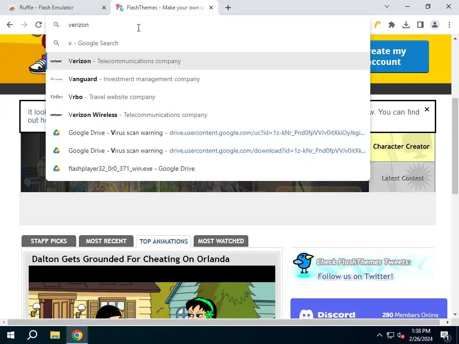
Task: Open the network icon in the system tray
Action: 390,335
